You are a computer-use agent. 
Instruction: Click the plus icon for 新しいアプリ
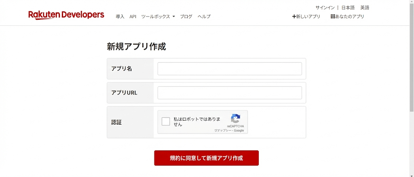point(294,17)
